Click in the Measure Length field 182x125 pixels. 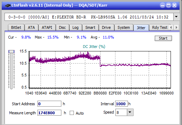pos(49,113)
